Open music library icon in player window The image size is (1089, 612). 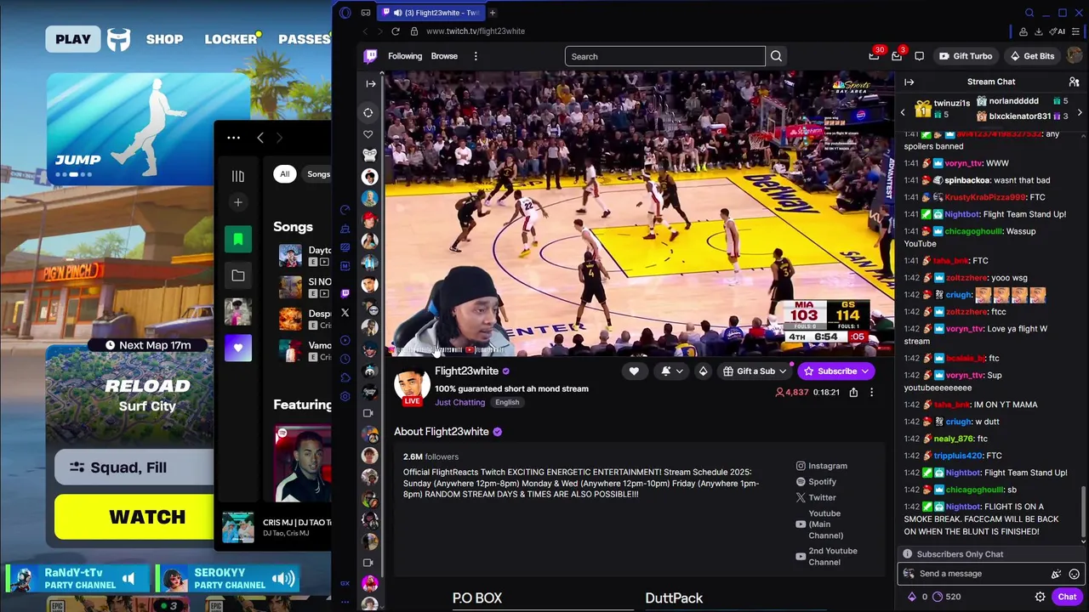click(x=238, y=176)
